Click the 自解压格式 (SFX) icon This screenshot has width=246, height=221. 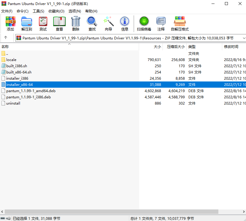180,24
